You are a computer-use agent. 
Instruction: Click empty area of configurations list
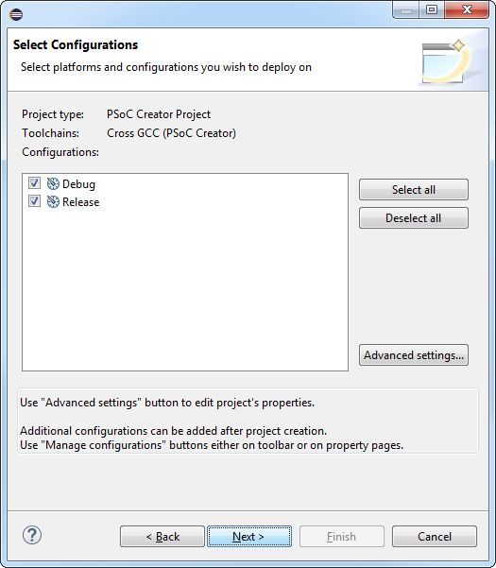coord(185,290)
